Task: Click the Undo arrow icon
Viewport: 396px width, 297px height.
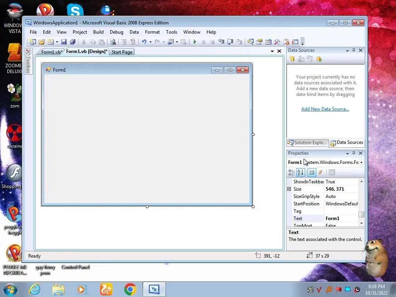Action: click(144, 42)
